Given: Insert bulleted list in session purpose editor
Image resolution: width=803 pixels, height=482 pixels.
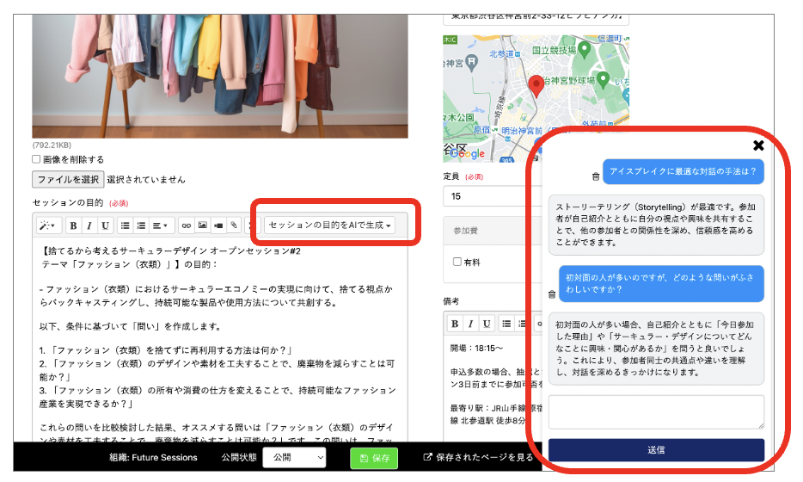Looking at the screenshot, I should coord(125,226).
